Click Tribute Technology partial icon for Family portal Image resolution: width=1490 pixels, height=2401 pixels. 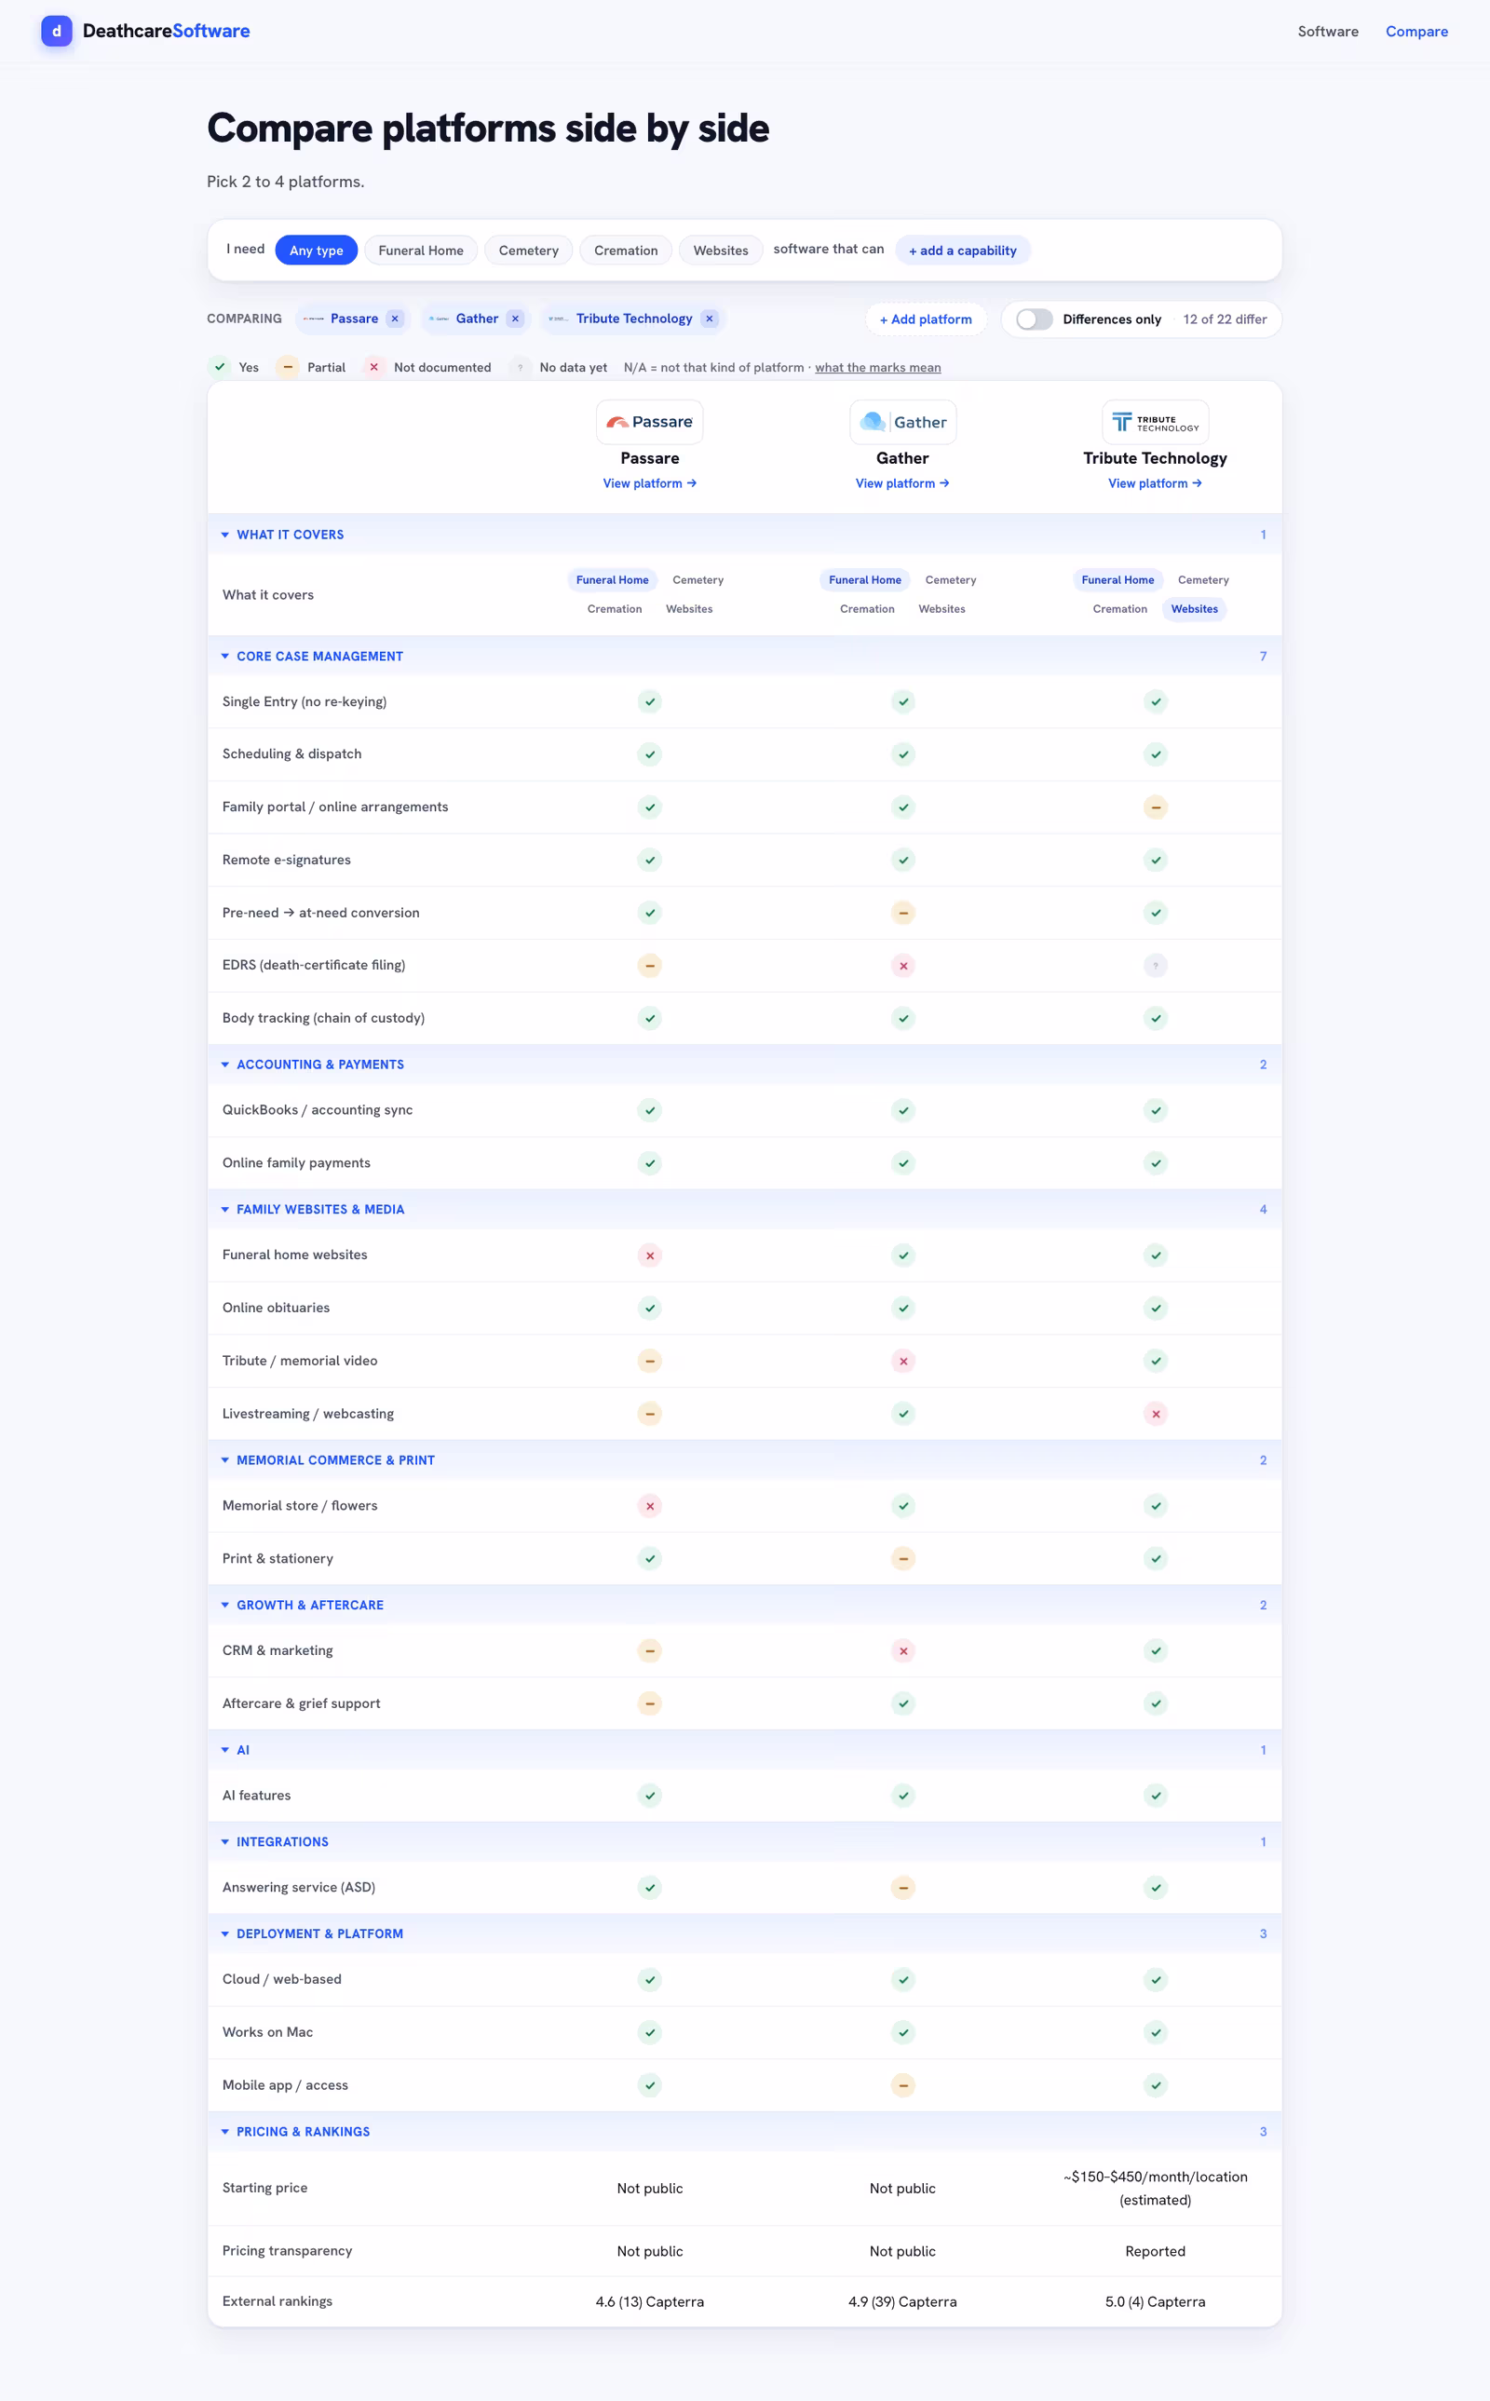pyautogui.click(x=1155, y=807)
